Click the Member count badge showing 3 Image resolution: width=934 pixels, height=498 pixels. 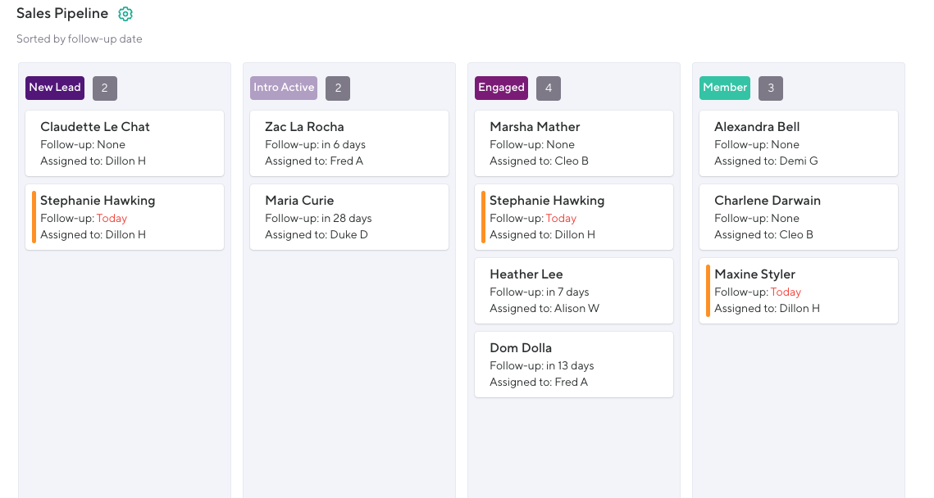(771, 88)
